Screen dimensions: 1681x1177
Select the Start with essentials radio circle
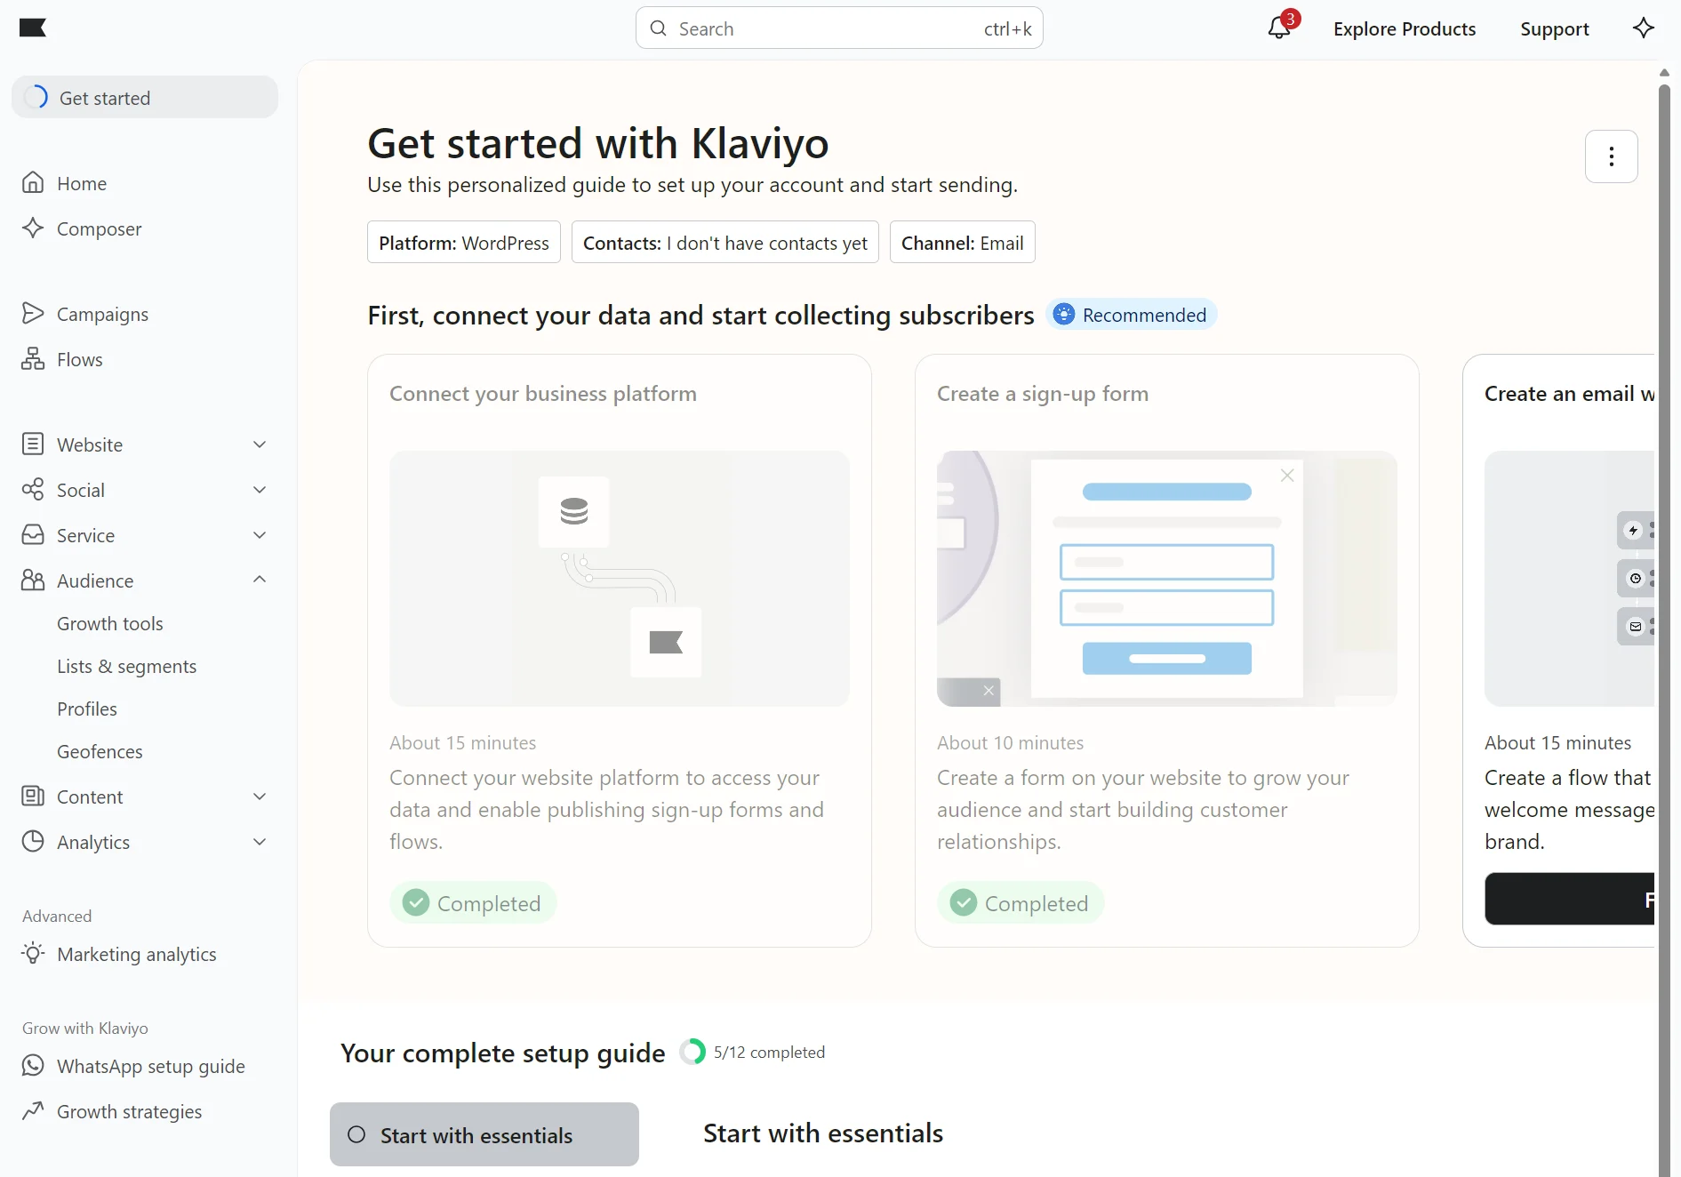pos(356,1134)
